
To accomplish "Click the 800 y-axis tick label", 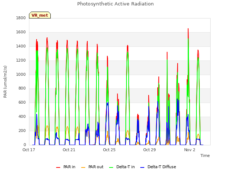I will pyautogui.click(x=22, y=88).
